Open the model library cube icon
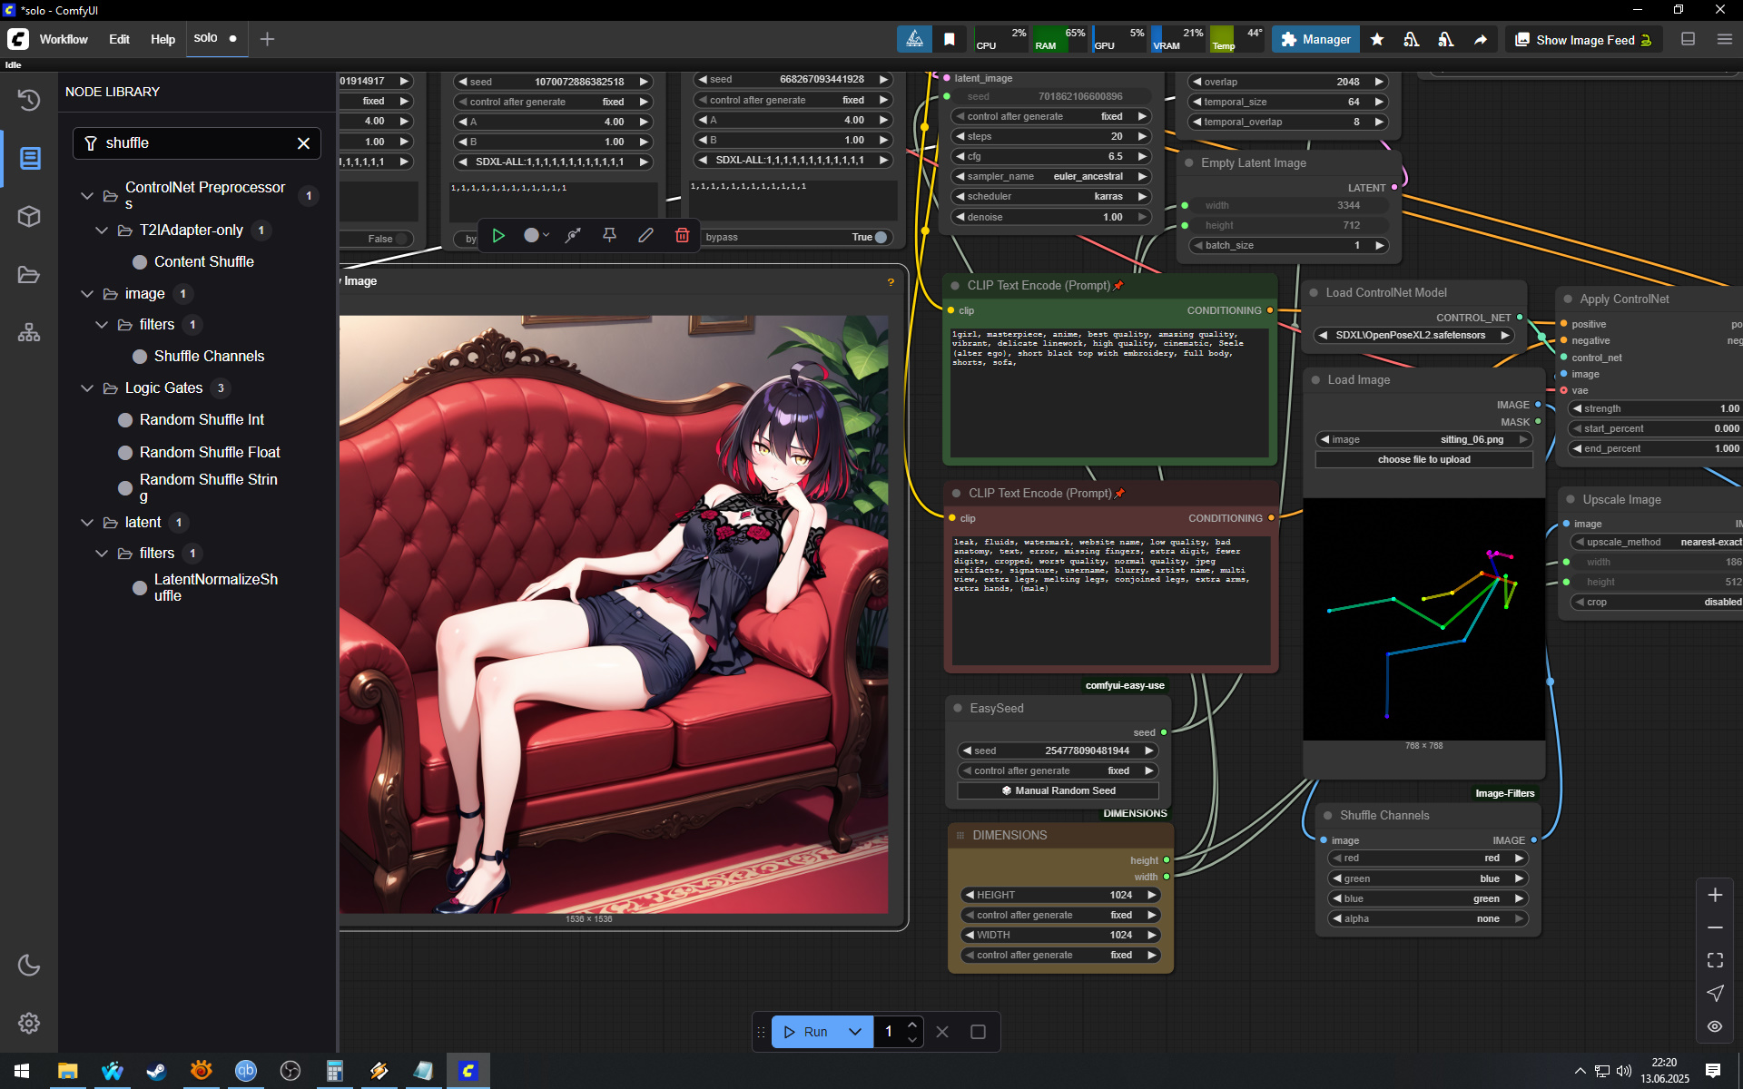1743x1089 pixels. pyautogui.click(x=29, y=216)
